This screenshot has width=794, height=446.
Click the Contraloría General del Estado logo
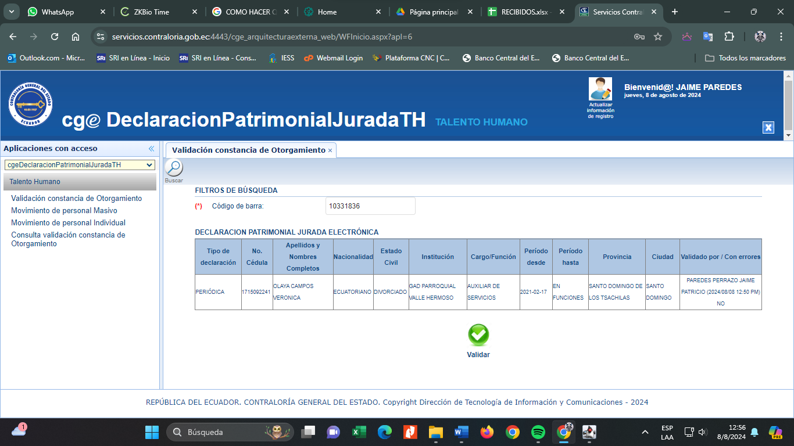[x=31, y=105]
